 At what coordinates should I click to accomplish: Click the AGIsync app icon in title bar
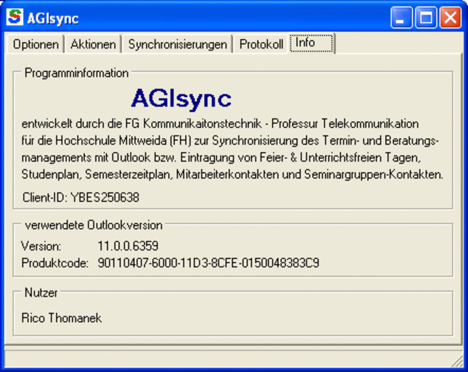pos(15,17)
